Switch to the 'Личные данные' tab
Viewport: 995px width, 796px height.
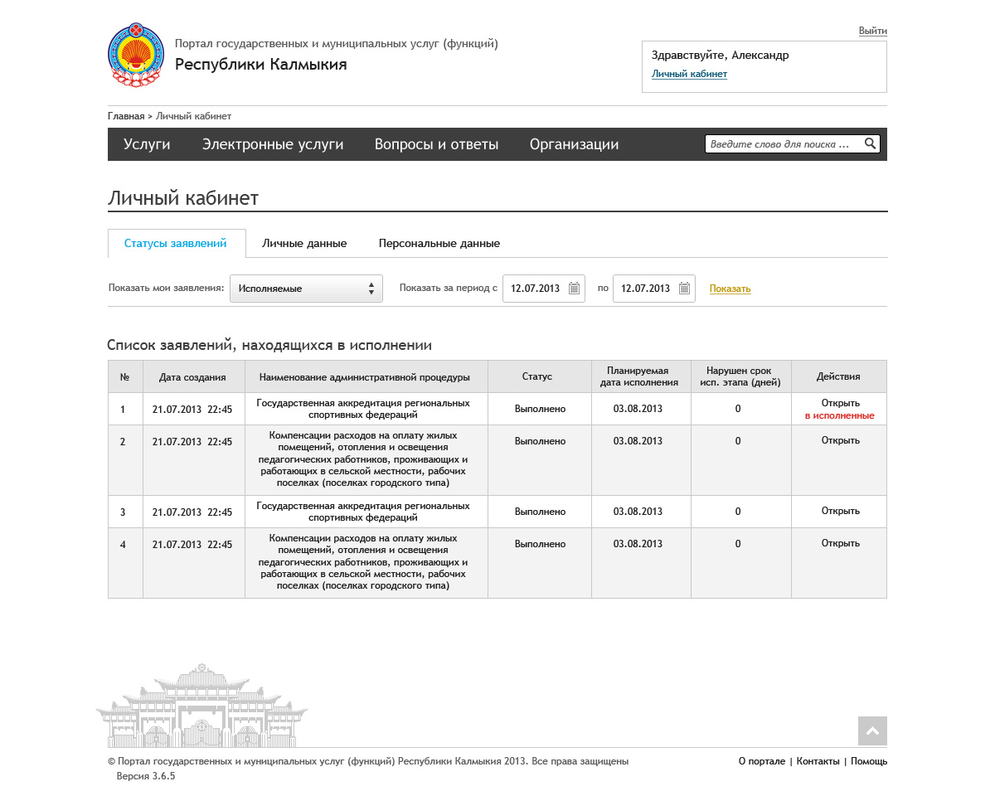tap(304, 244)
